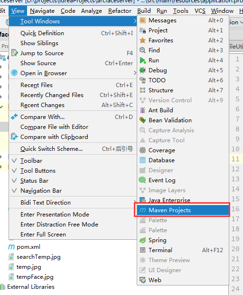Select tempFace.jpg in project tree

point(35,277)
